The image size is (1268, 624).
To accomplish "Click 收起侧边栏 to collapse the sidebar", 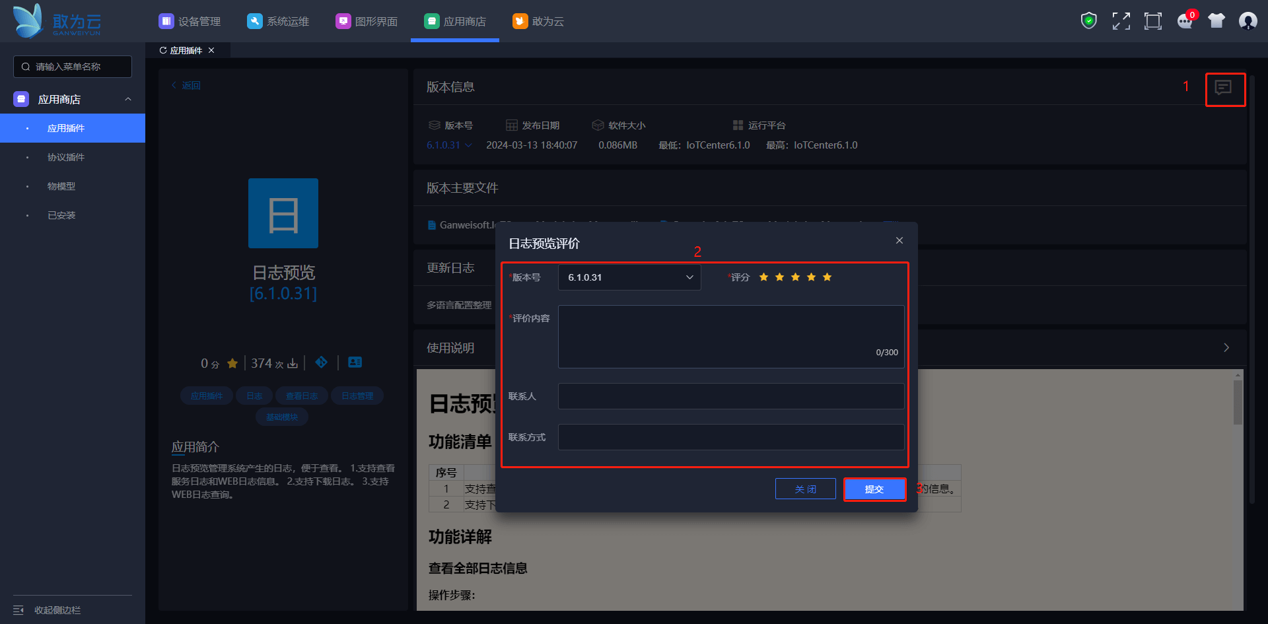I will pos(57,610).
